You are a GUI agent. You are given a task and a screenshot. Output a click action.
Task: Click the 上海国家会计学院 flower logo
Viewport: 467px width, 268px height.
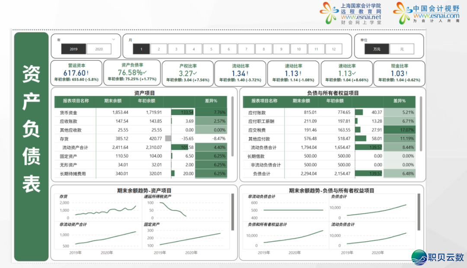(329, 13)
